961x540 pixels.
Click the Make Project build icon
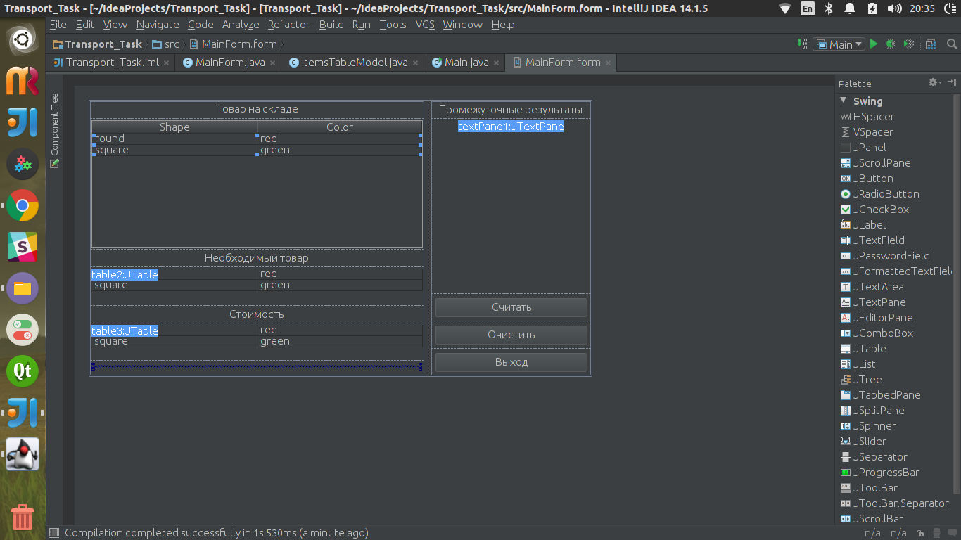803,44
